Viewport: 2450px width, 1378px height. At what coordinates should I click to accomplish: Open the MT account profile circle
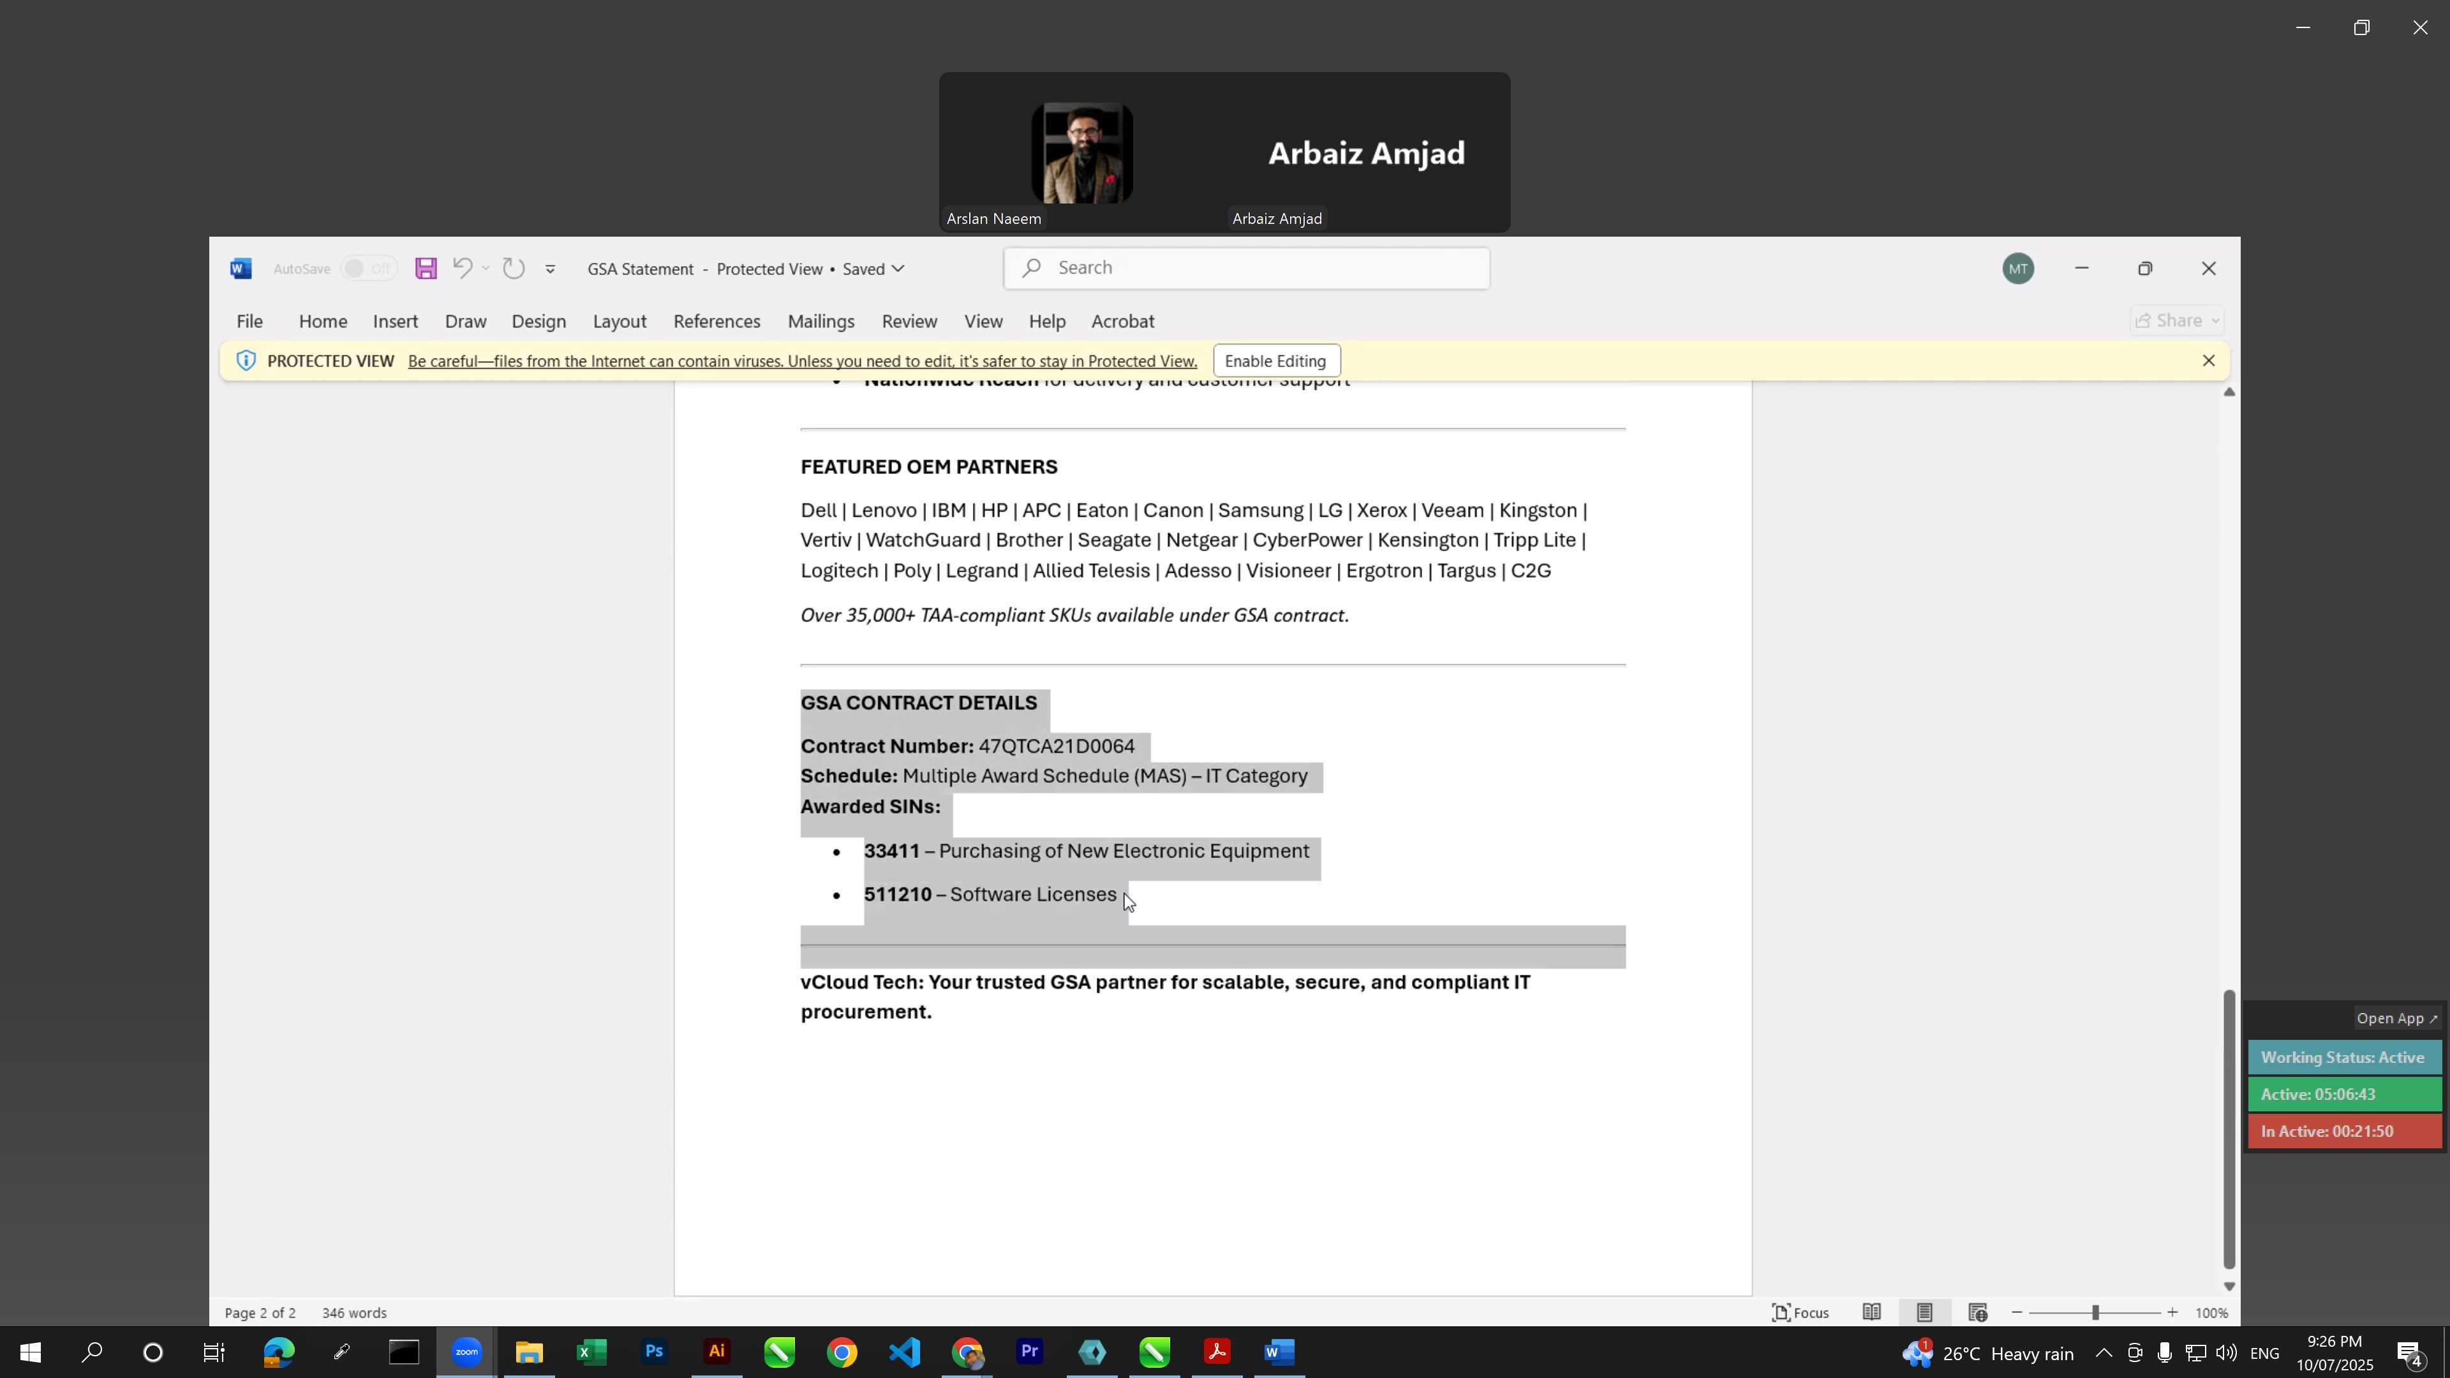(2018, 269)
